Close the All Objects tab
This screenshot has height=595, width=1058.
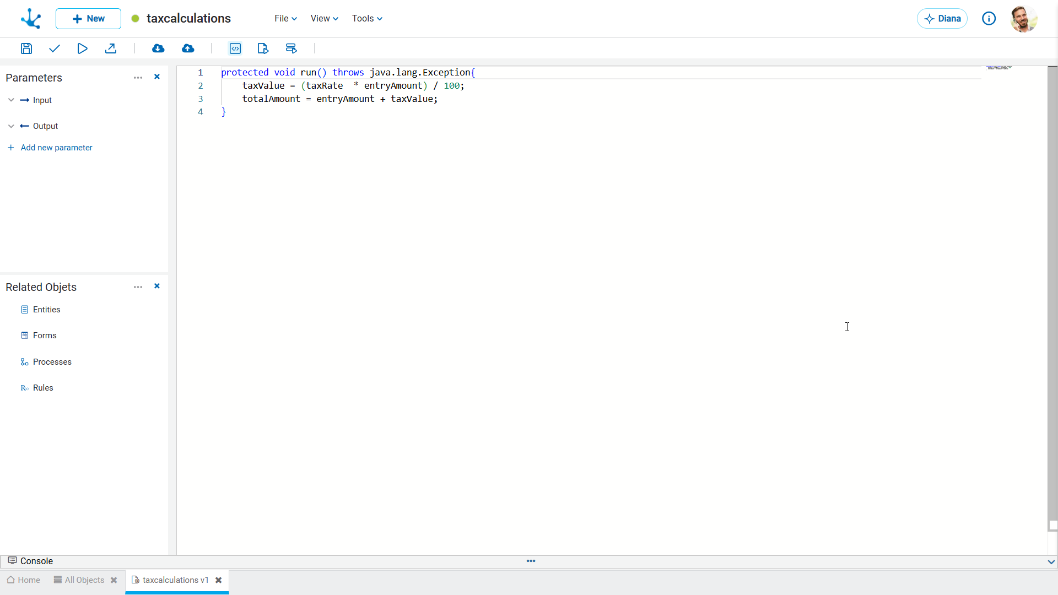(114, 580)
